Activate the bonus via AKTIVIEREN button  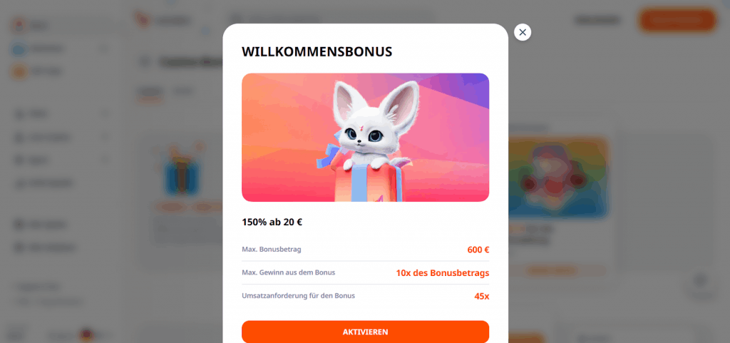click(365, 332)
